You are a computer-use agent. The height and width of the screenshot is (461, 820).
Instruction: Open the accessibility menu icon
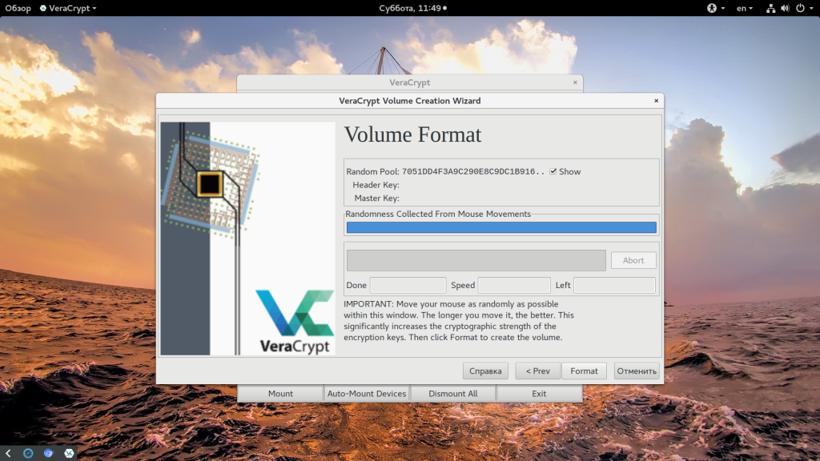pos(710,8)
